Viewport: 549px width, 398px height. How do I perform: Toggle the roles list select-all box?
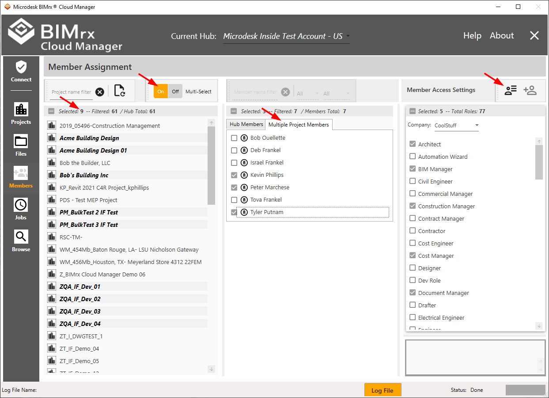click(413, 111)
